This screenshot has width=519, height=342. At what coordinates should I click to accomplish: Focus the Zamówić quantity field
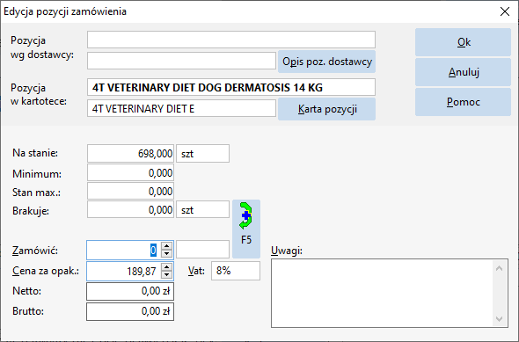pyautogui.click(x=124, y=250)
